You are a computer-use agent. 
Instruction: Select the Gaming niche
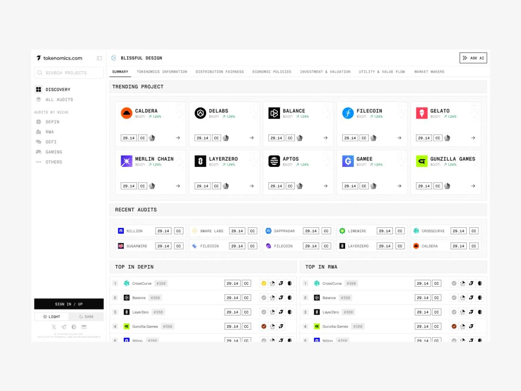(49, 152)
